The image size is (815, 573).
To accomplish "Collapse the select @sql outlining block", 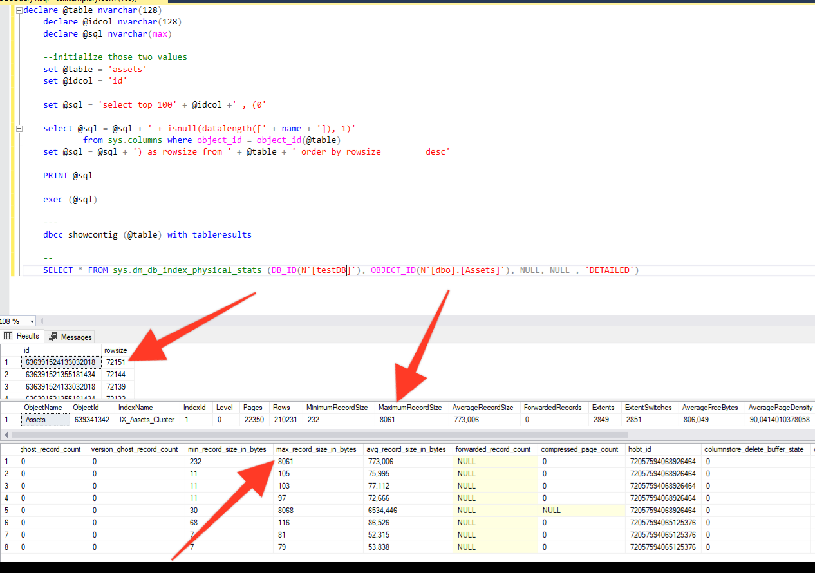I will (x=18, y=129).
